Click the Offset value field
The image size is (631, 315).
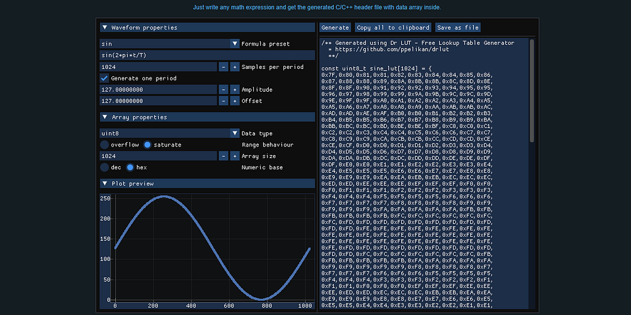point(158,100)
